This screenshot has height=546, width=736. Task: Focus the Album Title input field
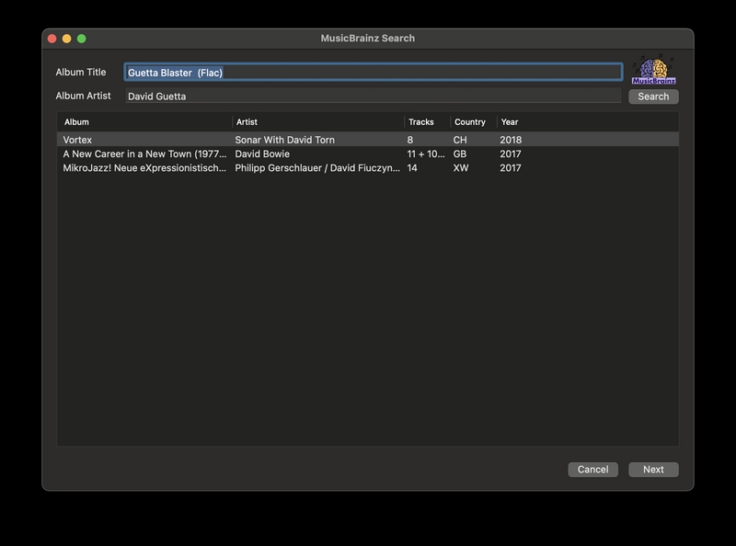[x=374, y=73]
